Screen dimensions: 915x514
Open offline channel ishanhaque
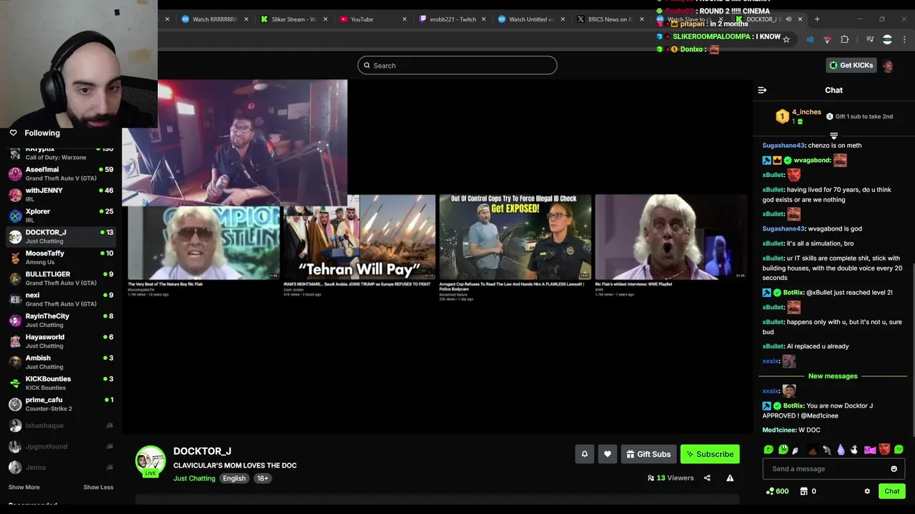click(x=61, y=425)
